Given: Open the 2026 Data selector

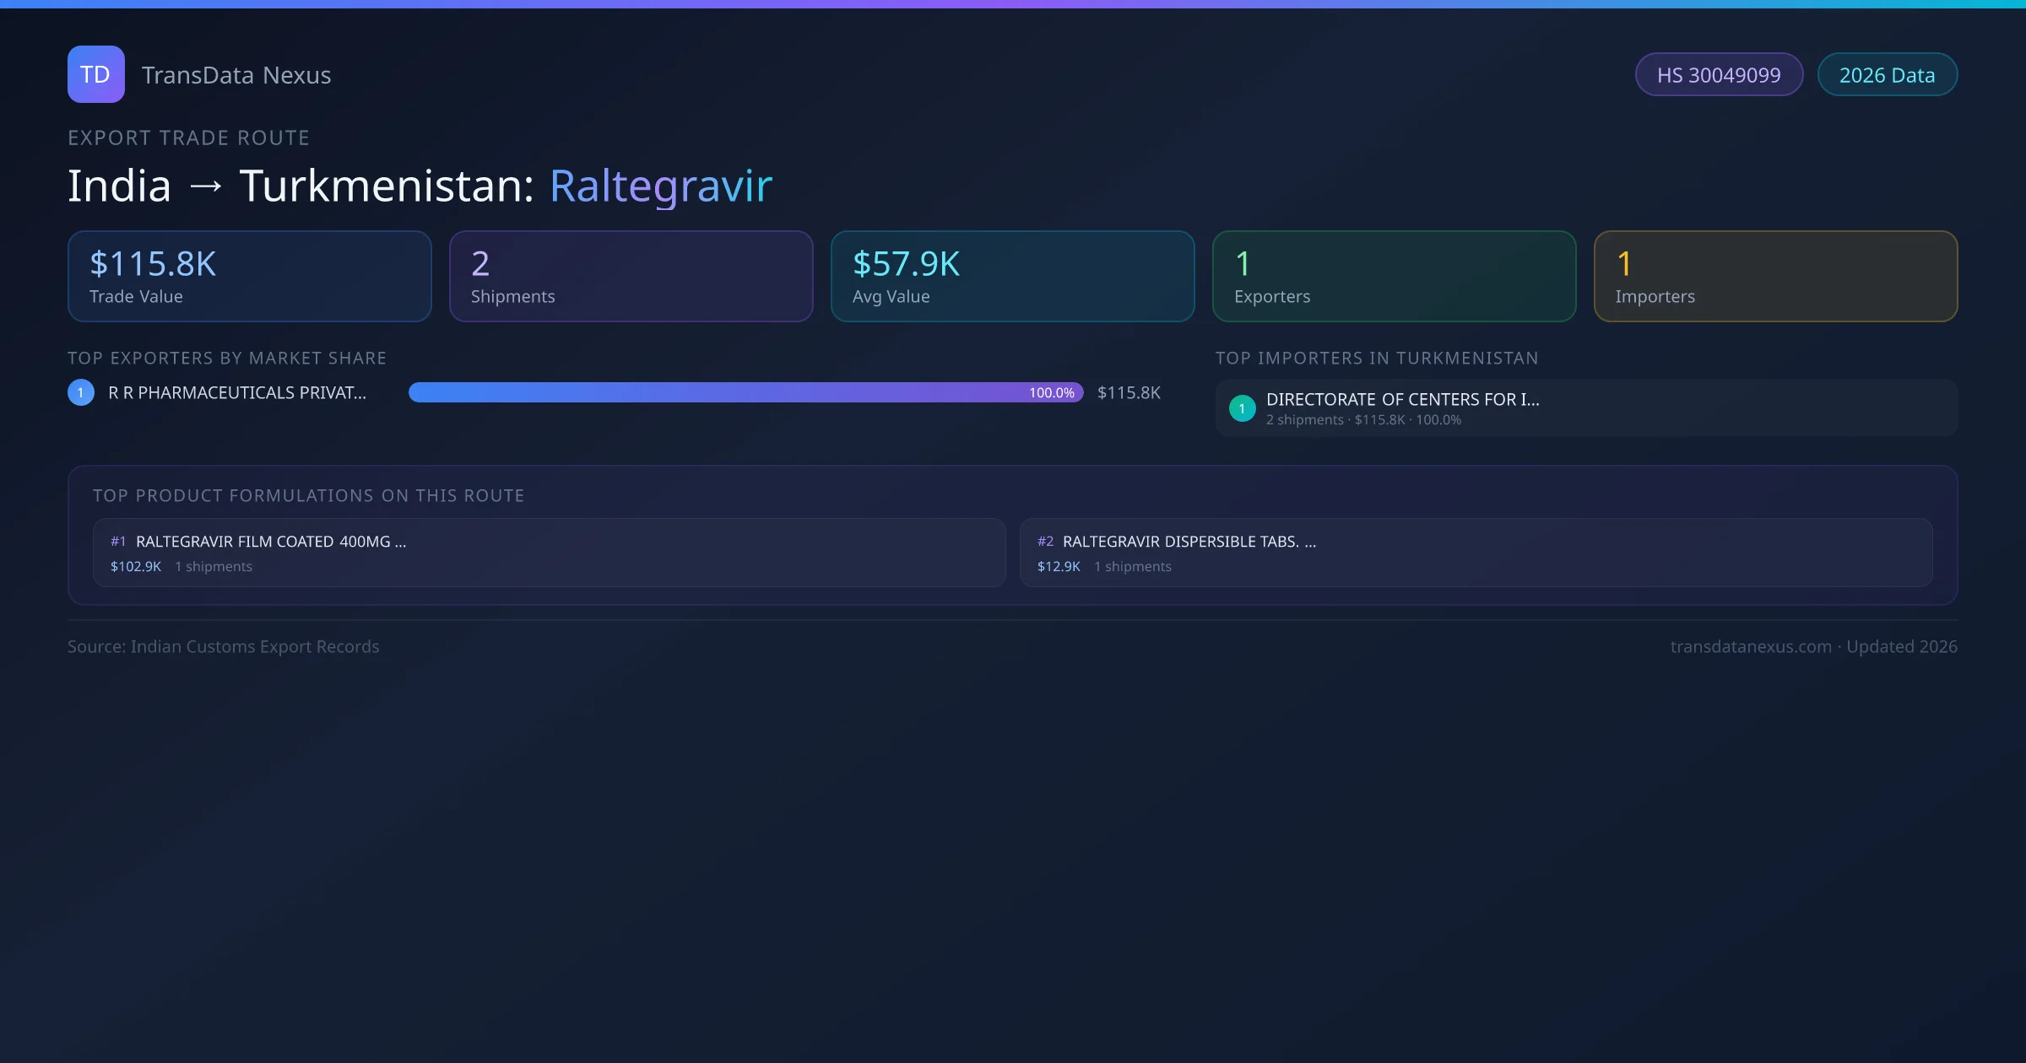Looking at the screenshot, I should 1888,74.
